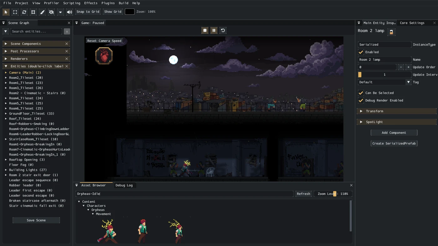The image size is (438, 246).
Task: Remove Post Processors section with its X
Action: coord(67,51)
